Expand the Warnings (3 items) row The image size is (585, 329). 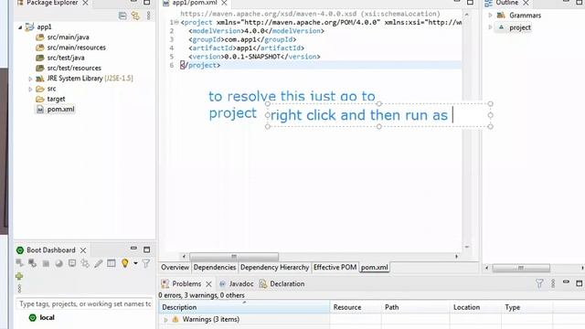point(166,320)
